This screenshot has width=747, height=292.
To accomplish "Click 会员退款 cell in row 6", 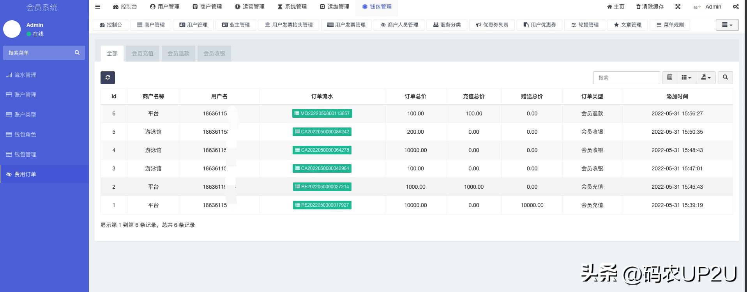I will tap(592, 113).
